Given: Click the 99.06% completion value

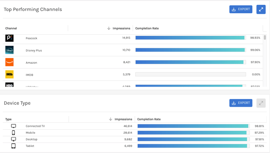Looking at the screenshot, I should click(255, 50).
